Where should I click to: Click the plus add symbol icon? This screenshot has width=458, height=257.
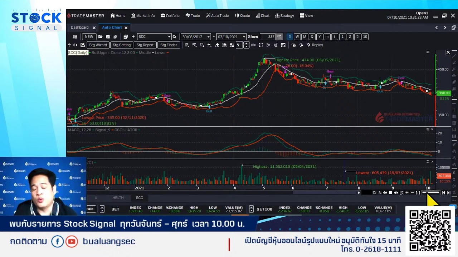tap(133, 37)
